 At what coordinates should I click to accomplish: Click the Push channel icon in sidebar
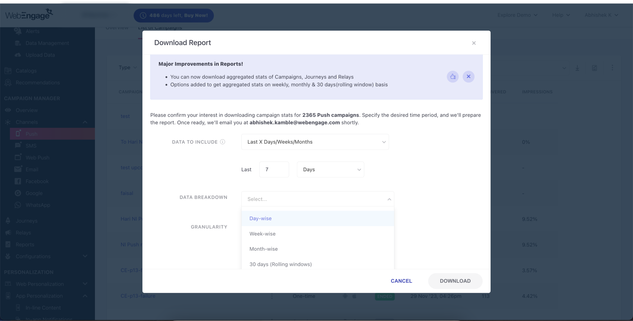[x=18, y=134]
